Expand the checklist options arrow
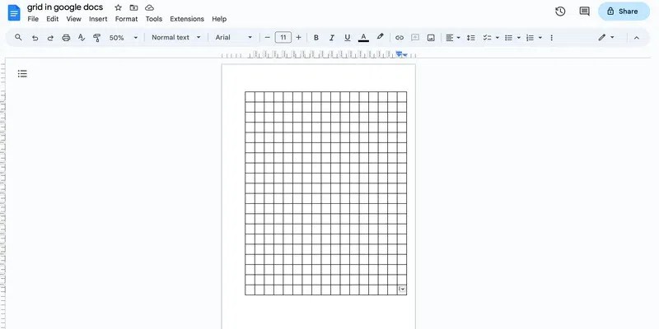Screen dimensions: 659x329 pos(498,38)
